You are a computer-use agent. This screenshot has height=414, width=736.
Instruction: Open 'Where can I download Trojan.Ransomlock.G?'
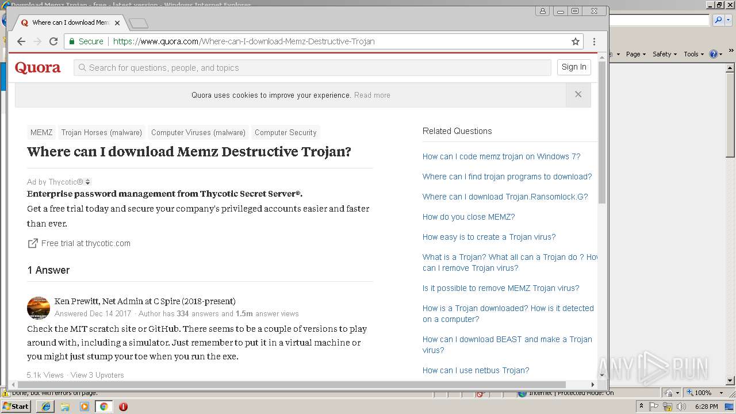505,197
